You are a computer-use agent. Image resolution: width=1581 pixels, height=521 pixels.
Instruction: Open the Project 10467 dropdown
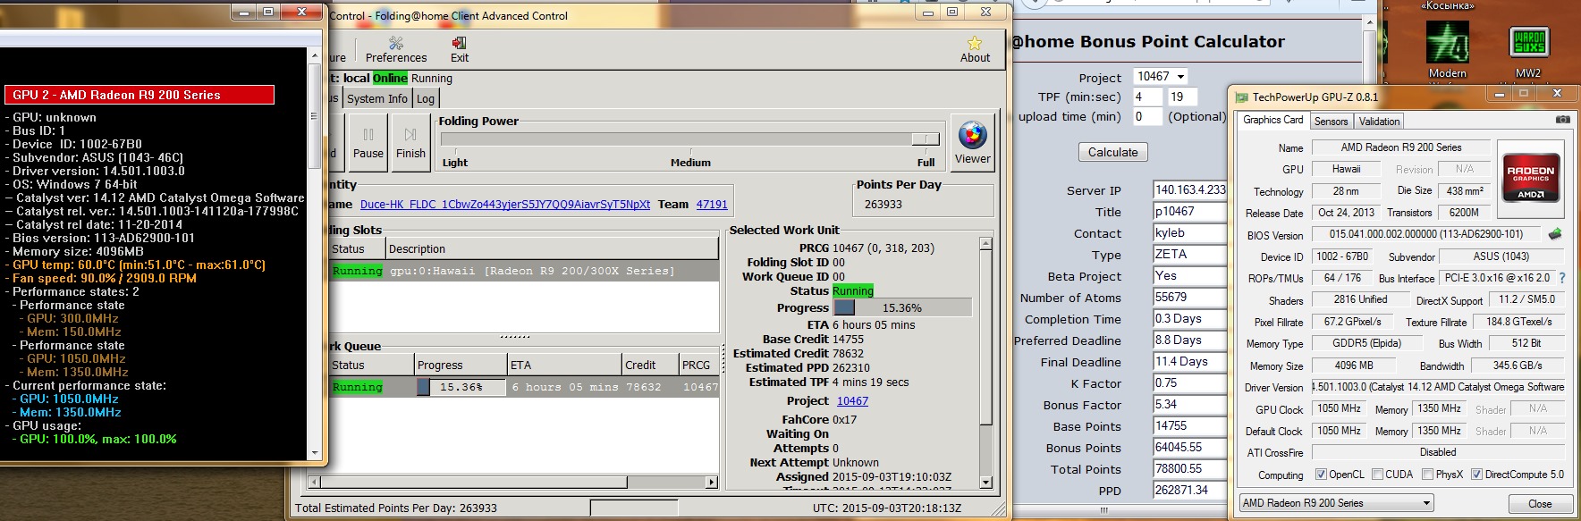[1161, 76]
